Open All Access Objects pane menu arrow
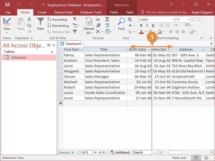 [49, 45]
